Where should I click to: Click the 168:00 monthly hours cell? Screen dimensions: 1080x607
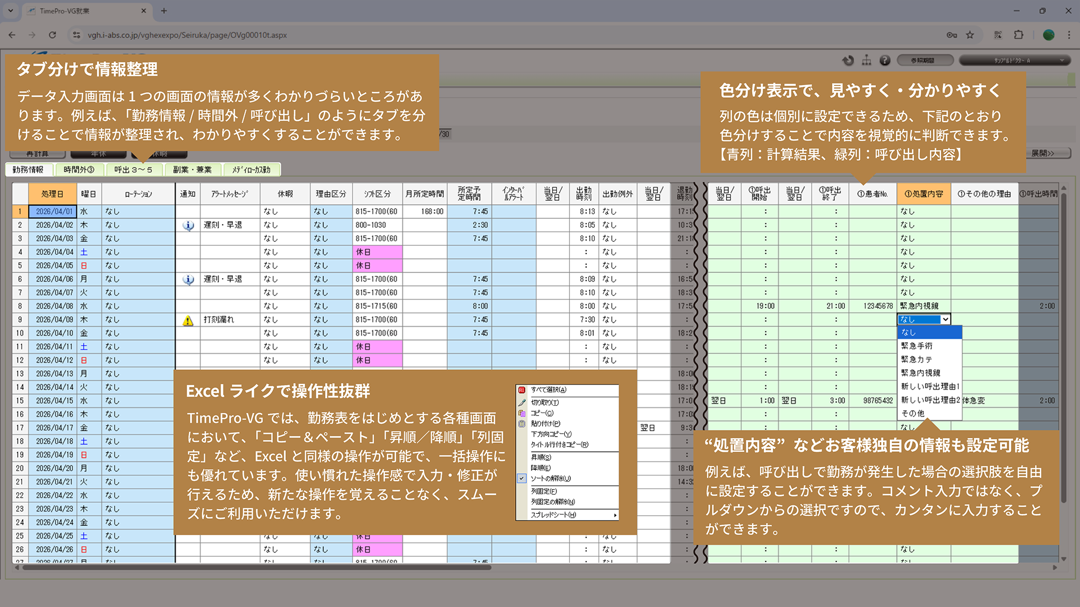425,212
